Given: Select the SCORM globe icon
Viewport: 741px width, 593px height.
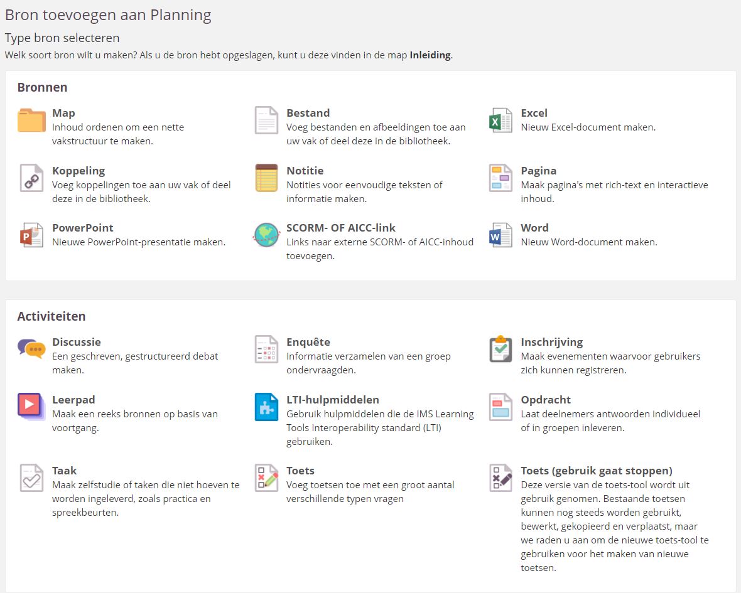Looking at the screenshot, I should click(266, 235).
